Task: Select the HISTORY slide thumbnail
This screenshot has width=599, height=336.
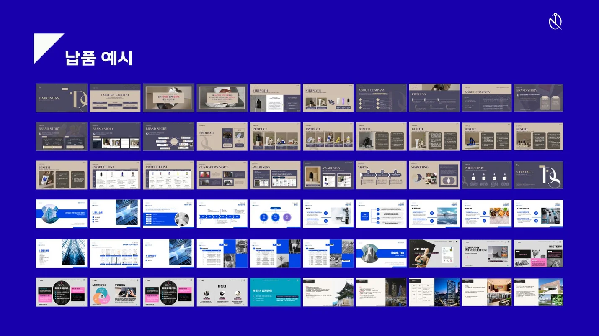Action: tap(538, 254)
